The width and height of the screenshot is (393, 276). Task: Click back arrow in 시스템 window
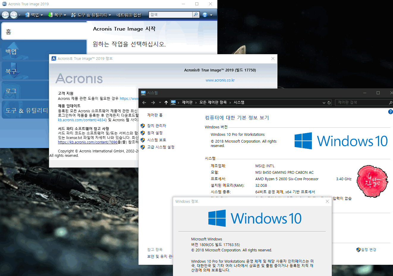tap(144, 103)
